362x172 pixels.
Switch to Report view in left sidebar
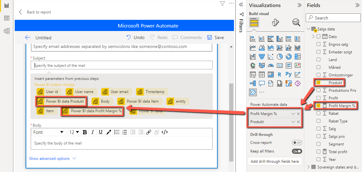pyautogui.click(x=7, y=5)
